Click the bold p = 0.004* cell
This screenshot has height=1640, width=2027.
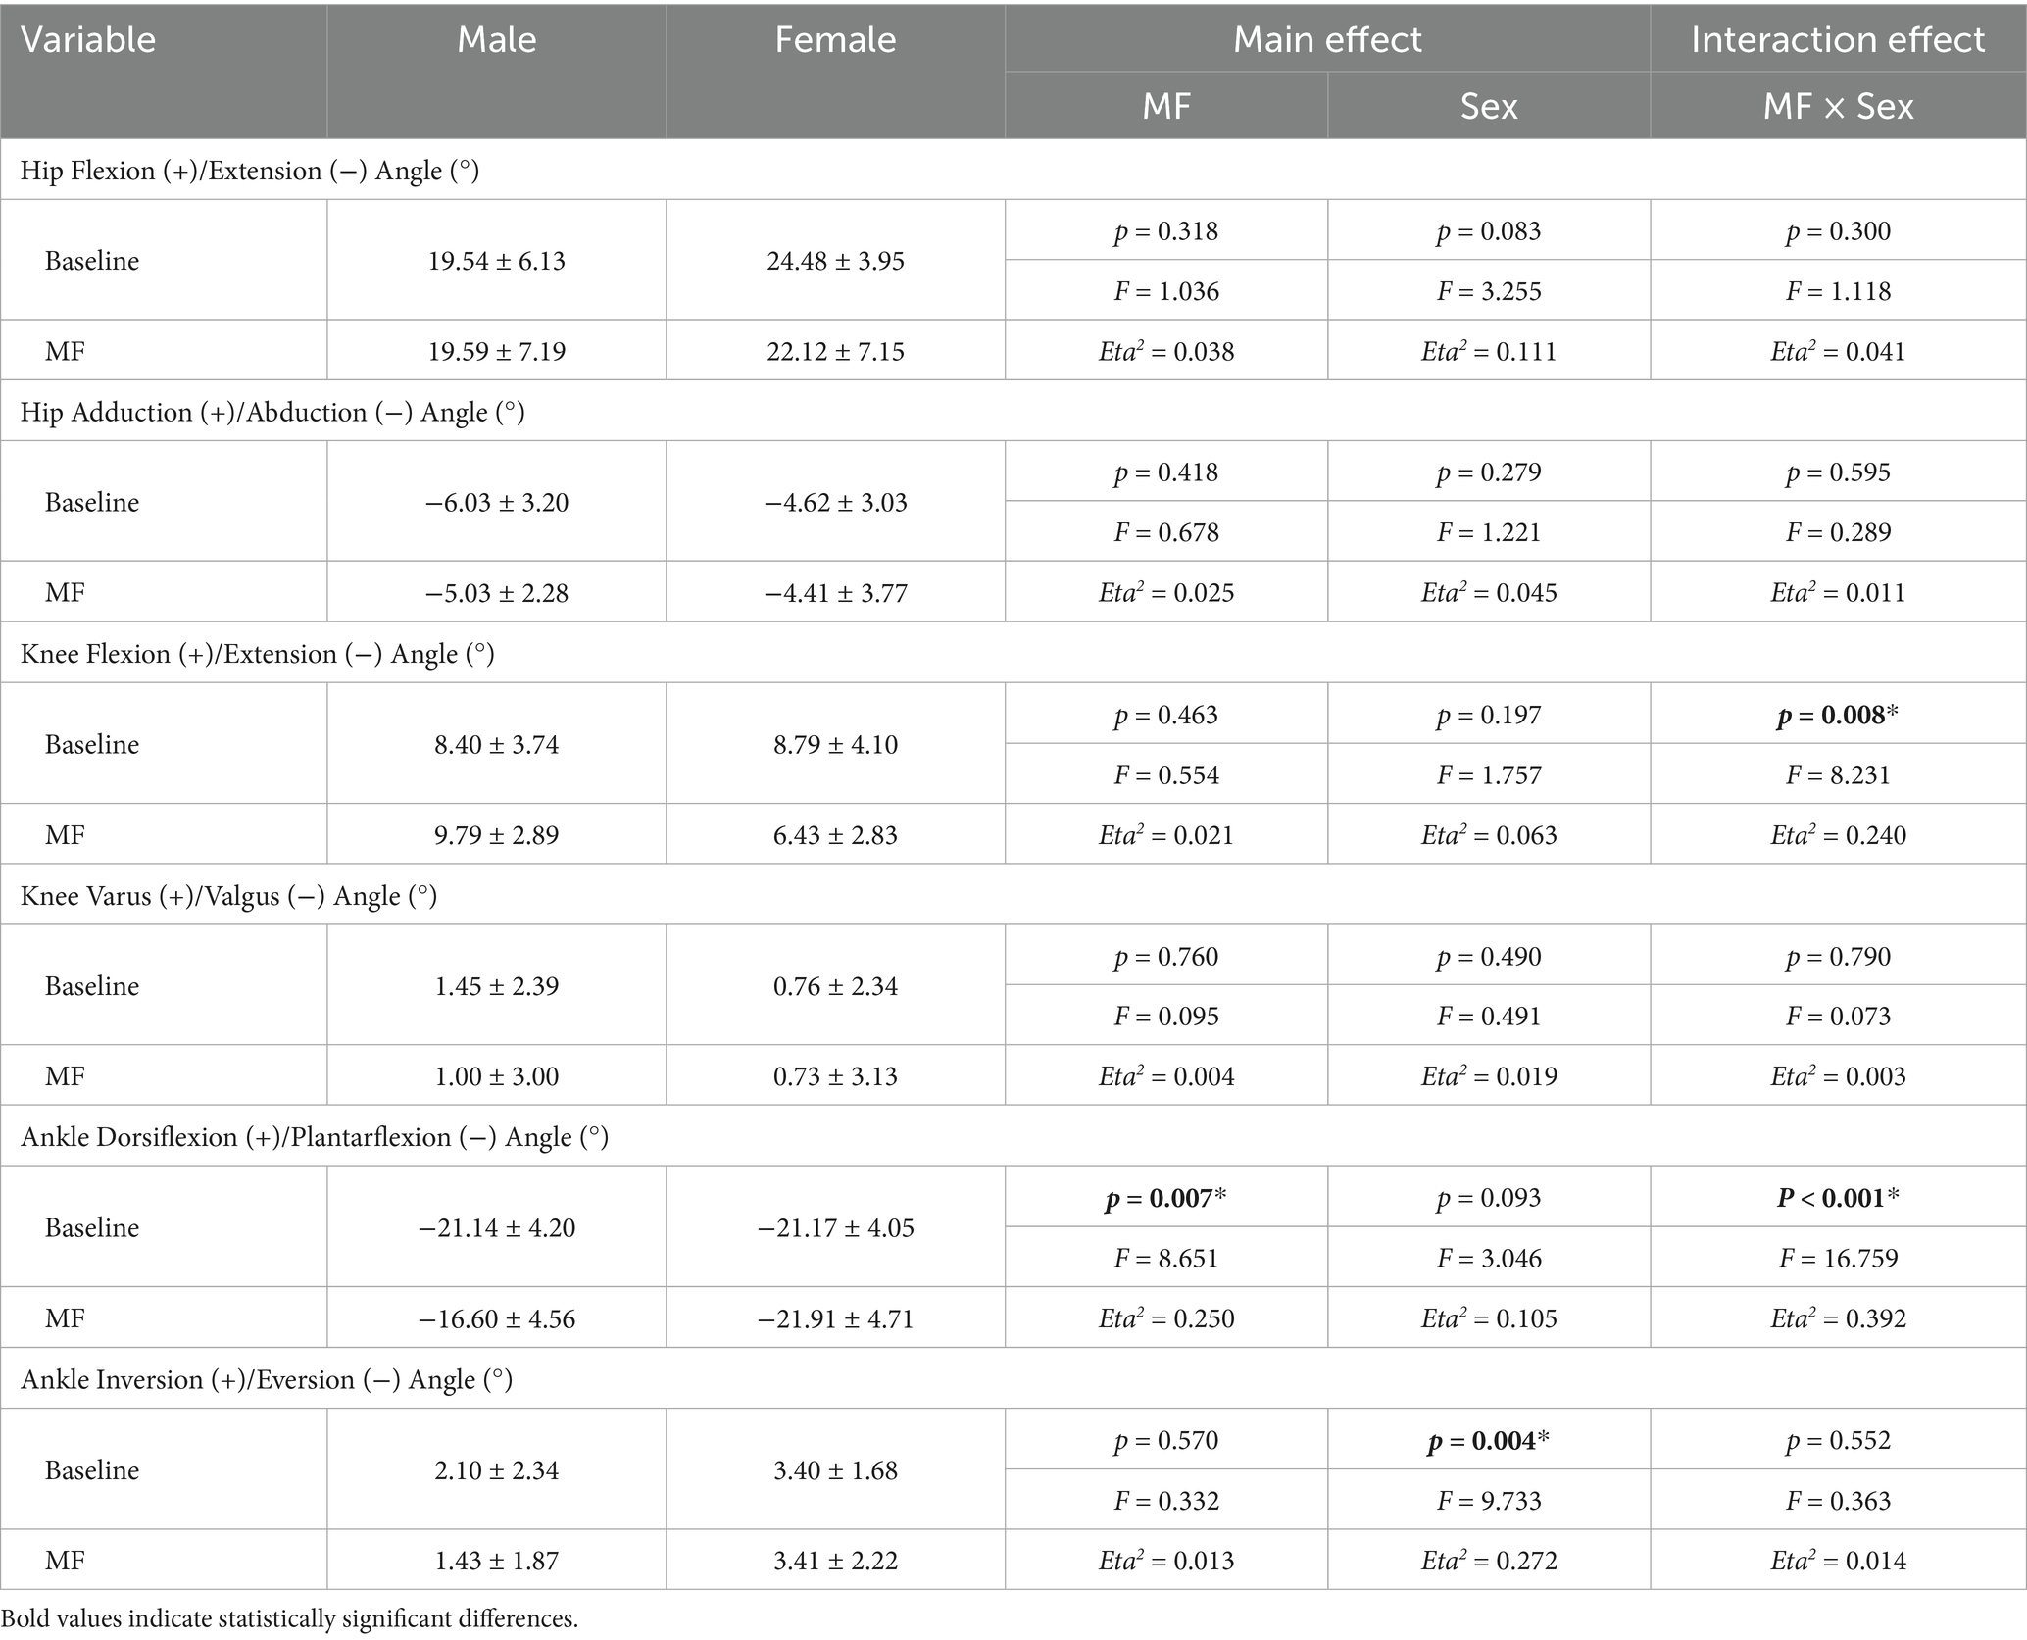pyautogui.click(x=1489, y=1441)
